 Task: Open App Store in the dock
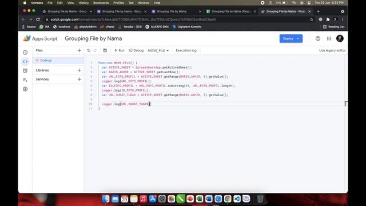click(153, 199)
